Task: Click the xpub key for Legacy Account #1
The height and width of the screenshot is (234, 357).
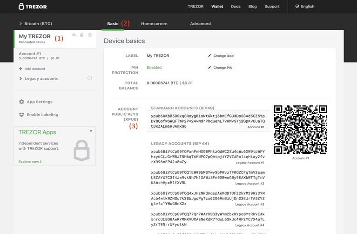Action: [x=208, y=157]
